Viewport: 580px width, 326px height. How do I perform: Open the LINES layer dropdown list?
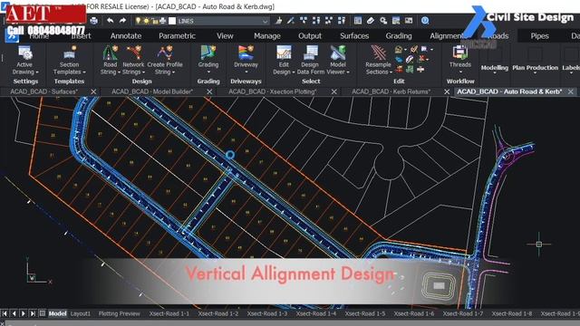pyautogui.click(x=265, y=21)
